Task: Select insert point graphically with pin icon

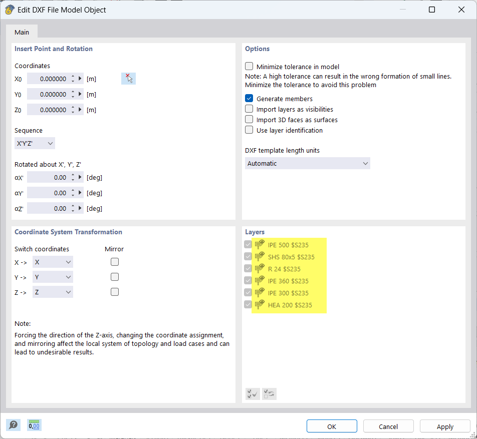Action: click(128, 78)
